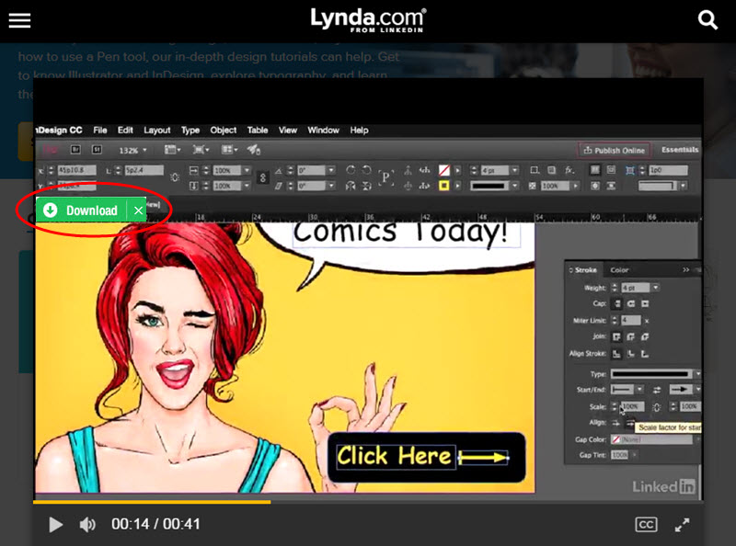
Task: Open the Screen Mode dropdown icon
Action: [x=201, y=150]
